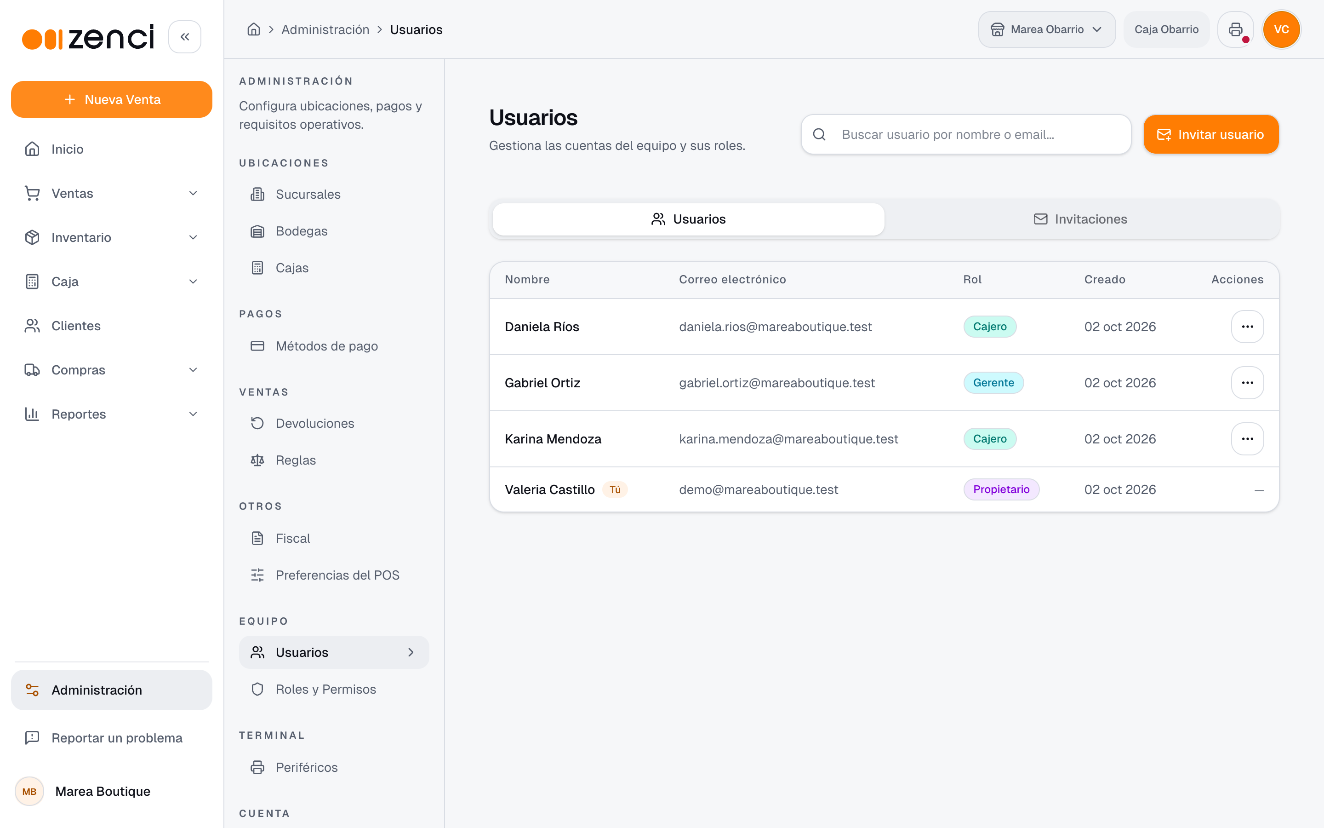
Task: Click the Roles y Permisos shield icon
Action: pos(257,689)
